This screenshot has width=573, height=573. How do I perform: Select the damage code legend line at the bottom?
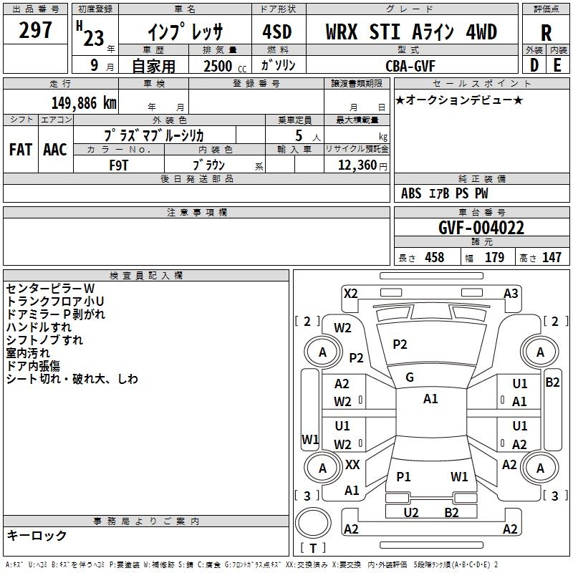(x=251, y=565)
